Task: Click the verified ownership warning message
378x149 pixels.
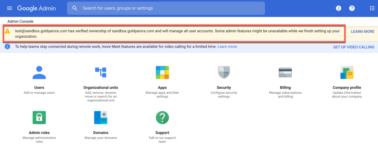Action: (177, 34)
